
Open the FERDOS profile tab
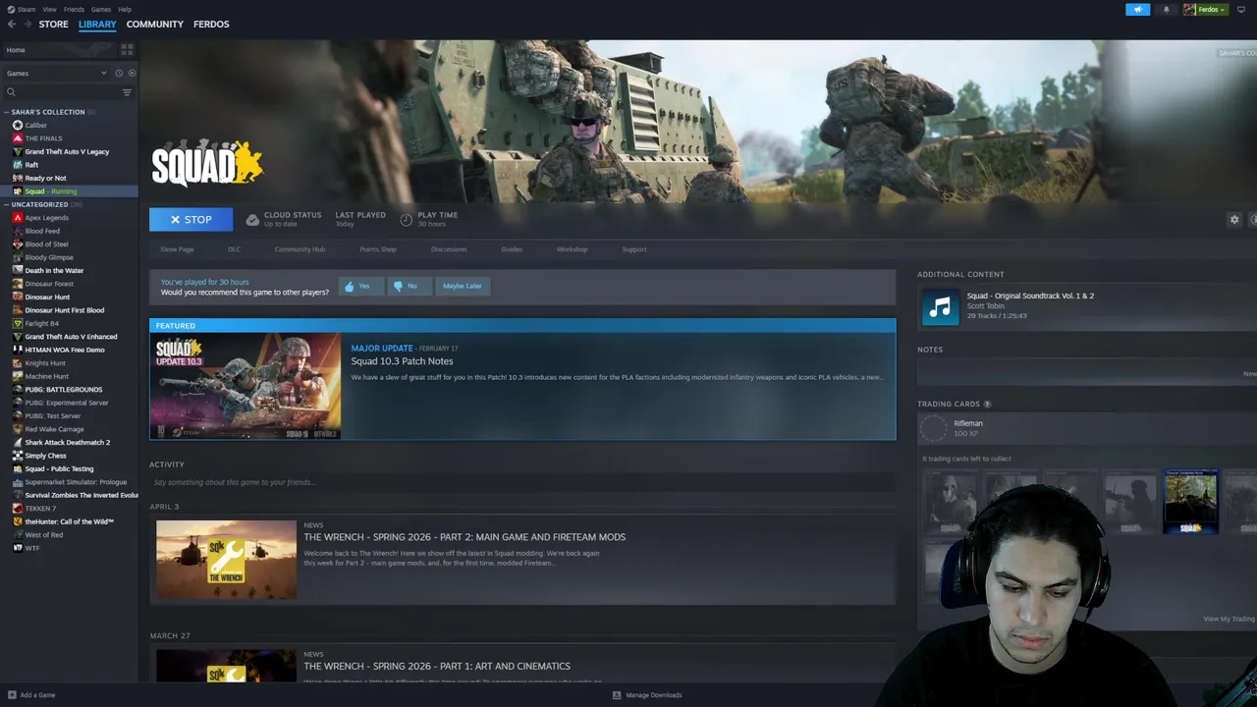[211, 24]
